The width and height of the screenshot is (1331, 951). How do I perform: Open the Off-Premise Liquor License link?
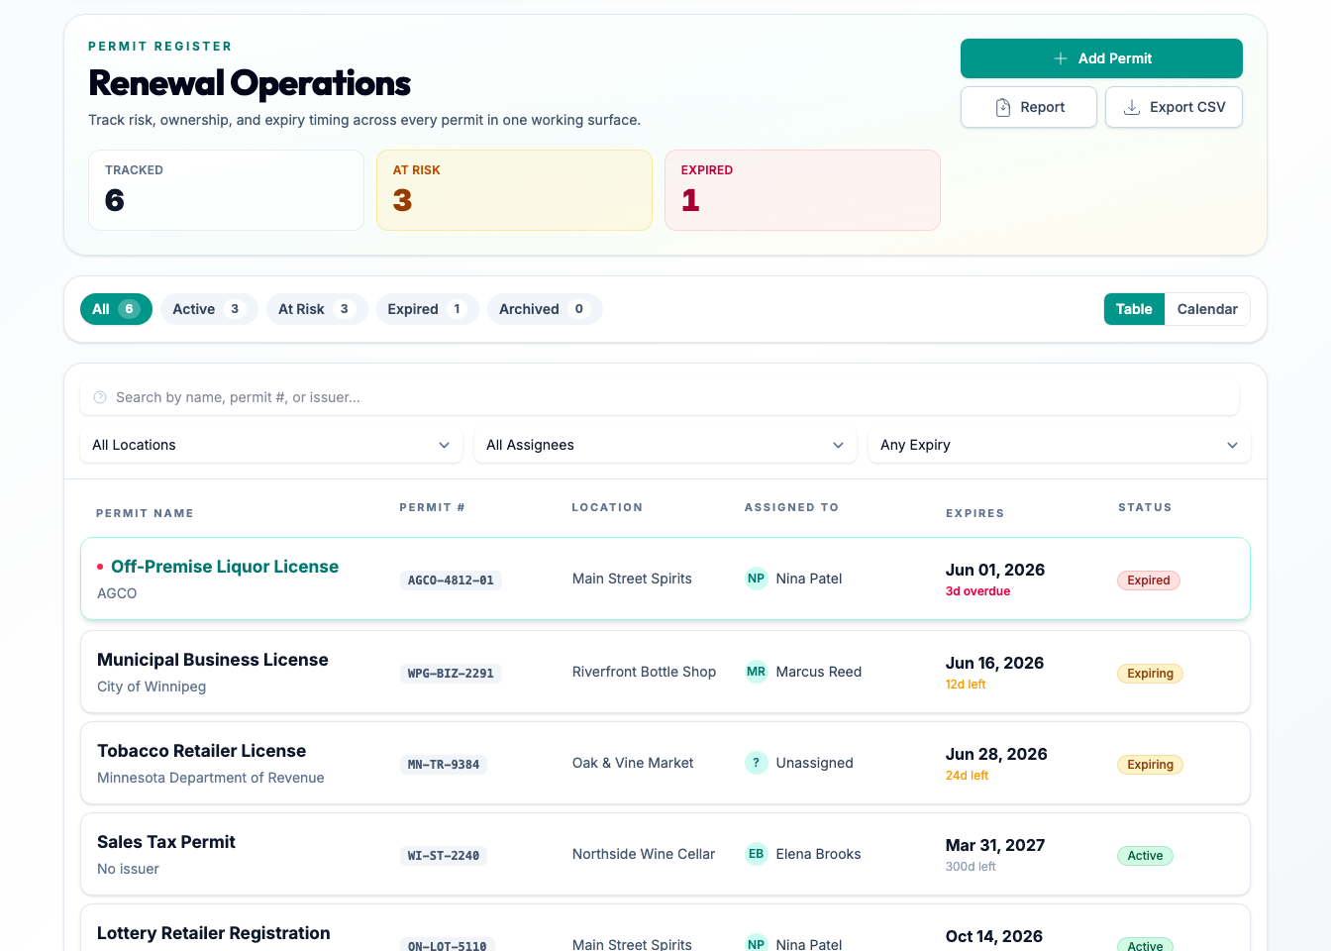[x=225, y=567]
